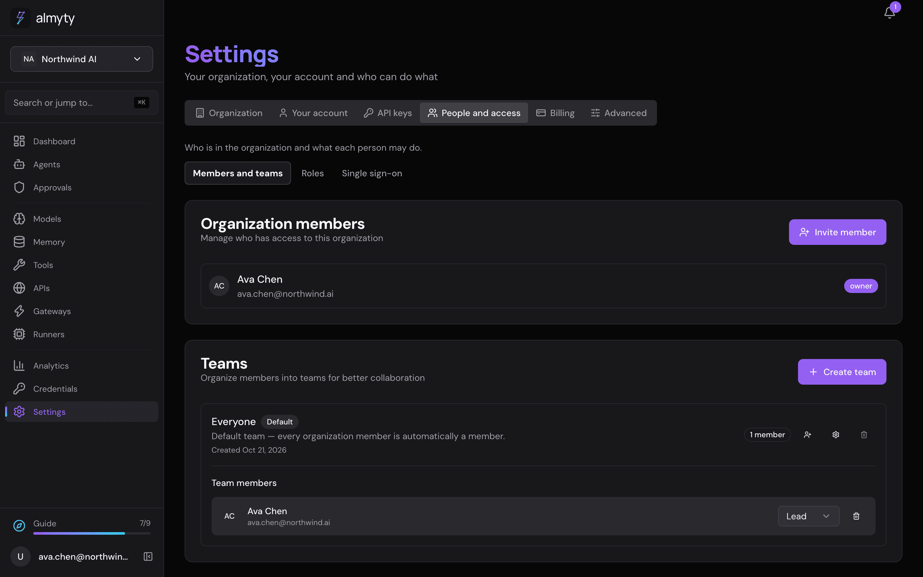Remove Ava Chen from the team
This screenshot has width=923, height=577.
point(856,516)
